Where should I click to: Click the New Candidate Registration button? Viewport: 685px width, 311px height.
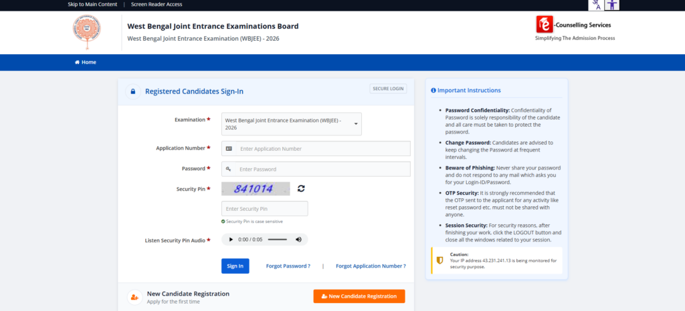[x=359, y=296]
